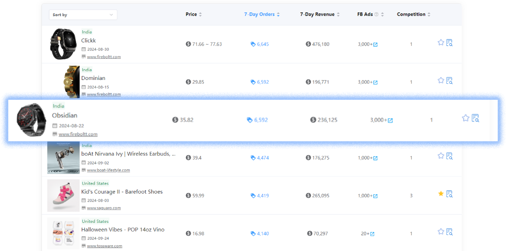The height and width of the screenshot is (251, 506).
Task: Visit the www.boat-lifestyle.com store link
Action: [x=108, y=170]
